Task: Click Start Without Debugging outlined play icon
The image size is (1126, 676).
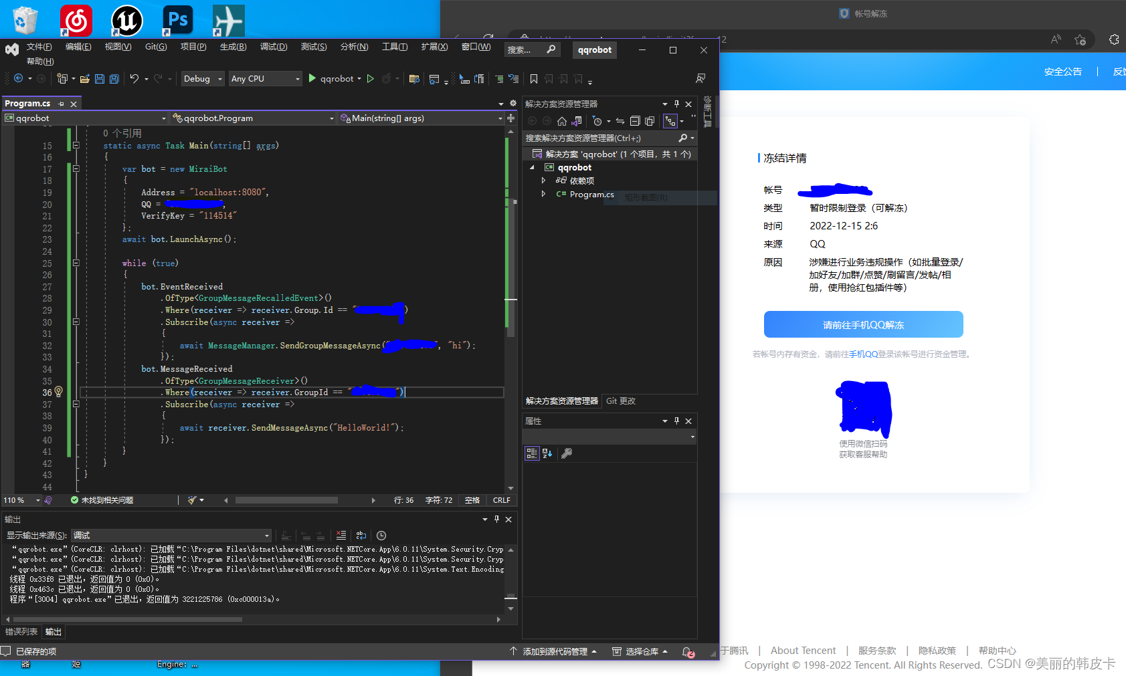Action: (371, 78)
